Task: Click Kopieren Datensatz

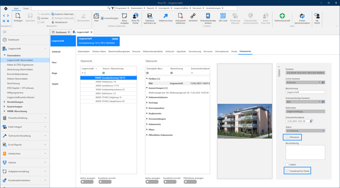Action: (63, 14)
